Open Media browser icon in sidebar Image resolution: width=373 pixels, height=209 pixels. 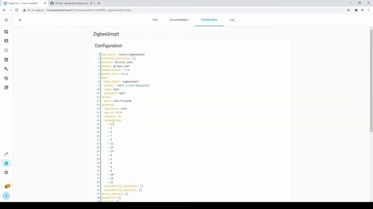[x=6, y=88]
